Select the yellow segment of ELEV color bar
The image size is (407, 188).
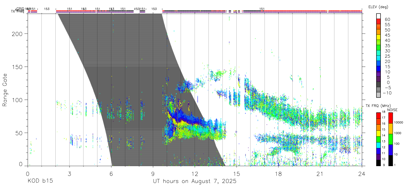coord(378,37)
